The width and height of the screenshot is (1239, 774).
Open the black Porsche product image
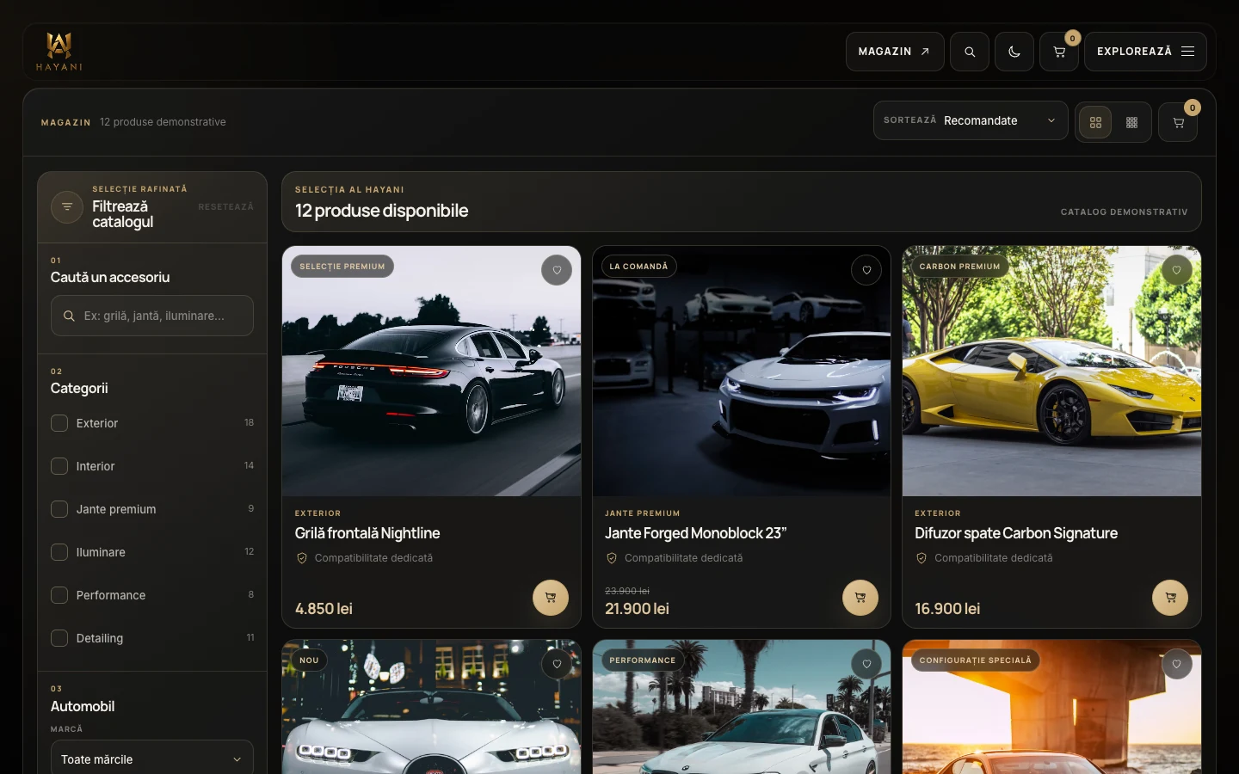(x=431, y=372)
